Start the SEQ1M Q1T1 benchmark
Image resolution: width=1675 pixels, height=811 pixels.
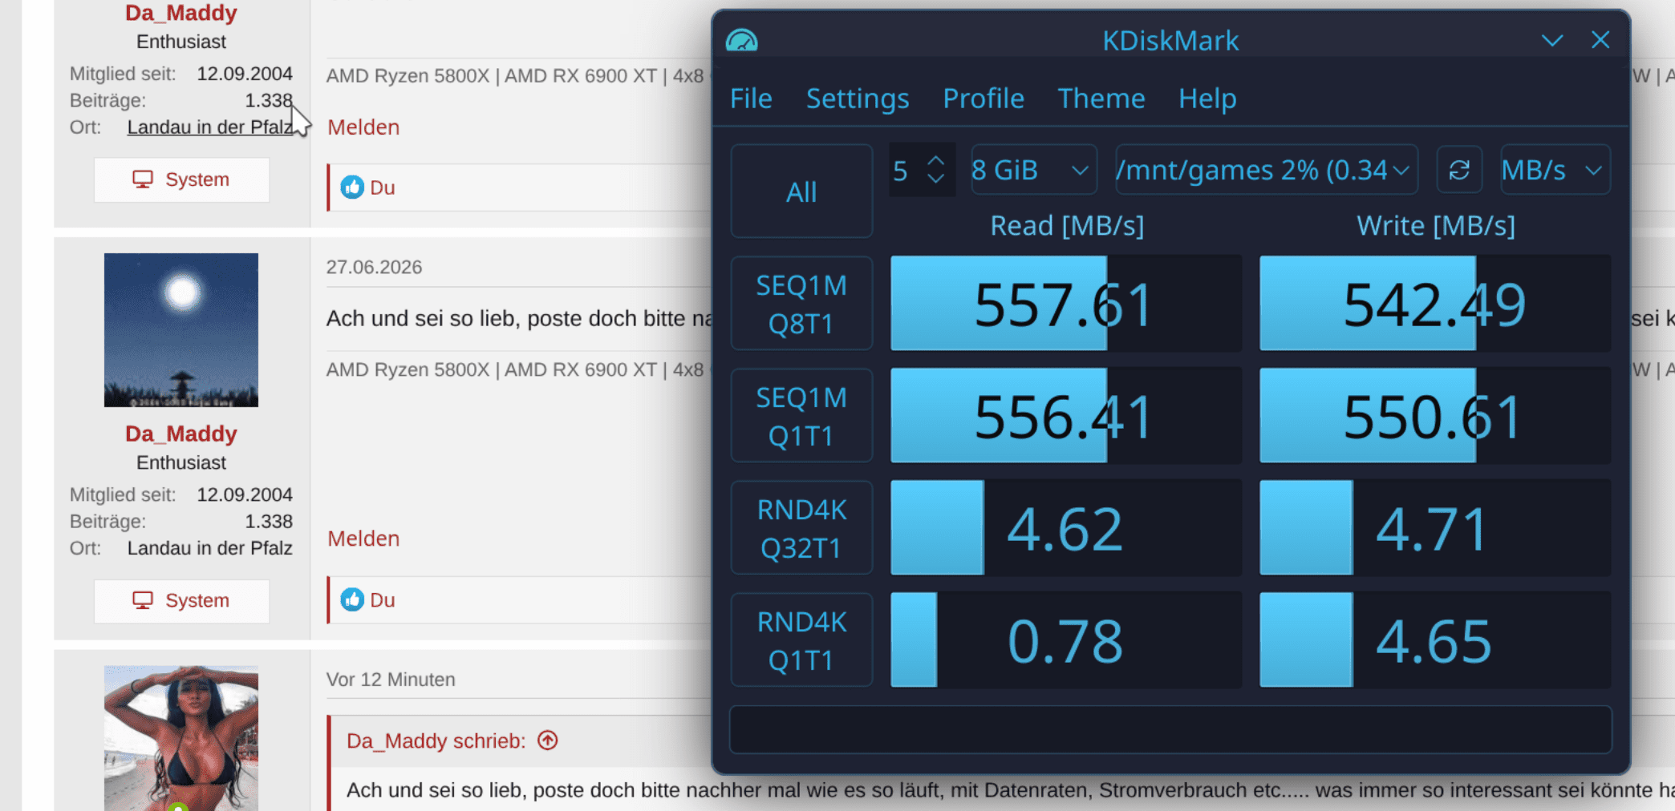click(801, 416)
